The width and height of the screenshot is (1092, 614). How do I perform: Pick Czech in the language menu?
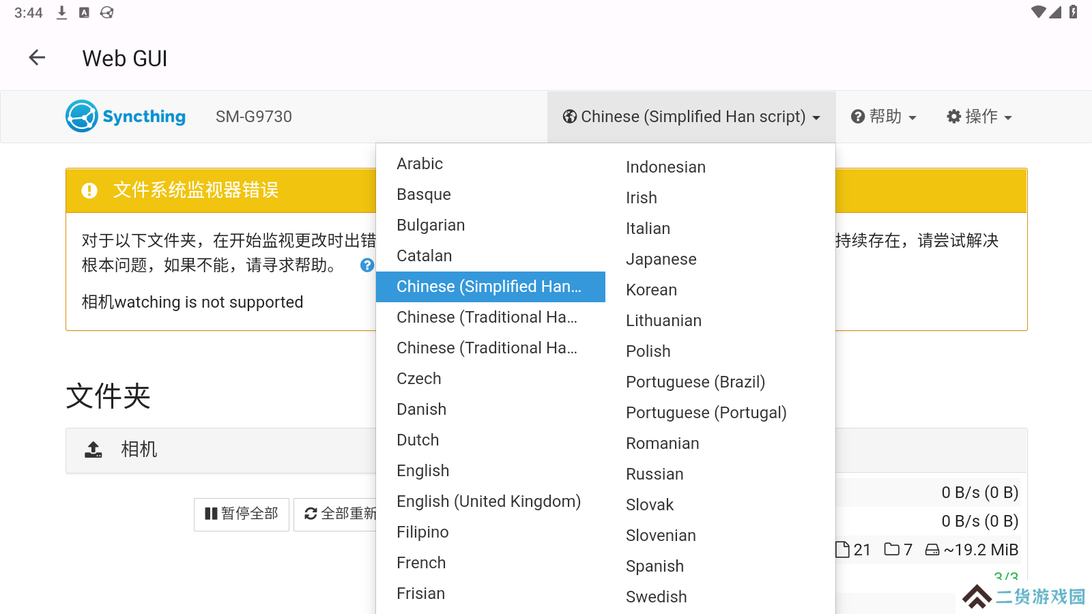click(x=490, y=379)
